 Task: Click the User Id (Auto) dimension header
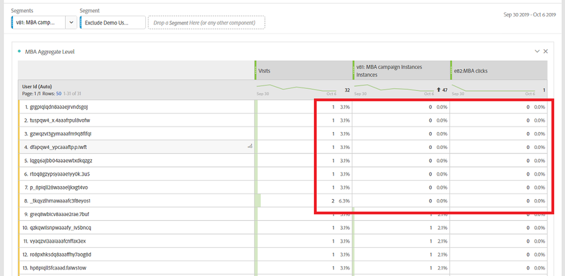(37, 86)
